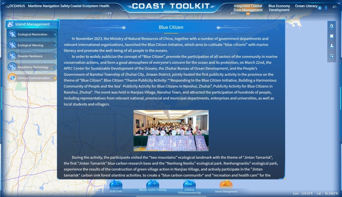
Task: Open the four-square grid icon in right toolbar
Action: point(332,36)
